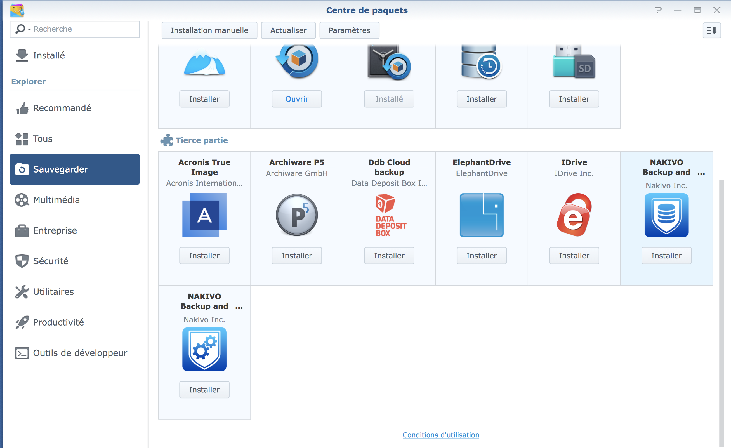
Task: Click NAKIVO gears shield icon
Action: (x=204, y=349)
